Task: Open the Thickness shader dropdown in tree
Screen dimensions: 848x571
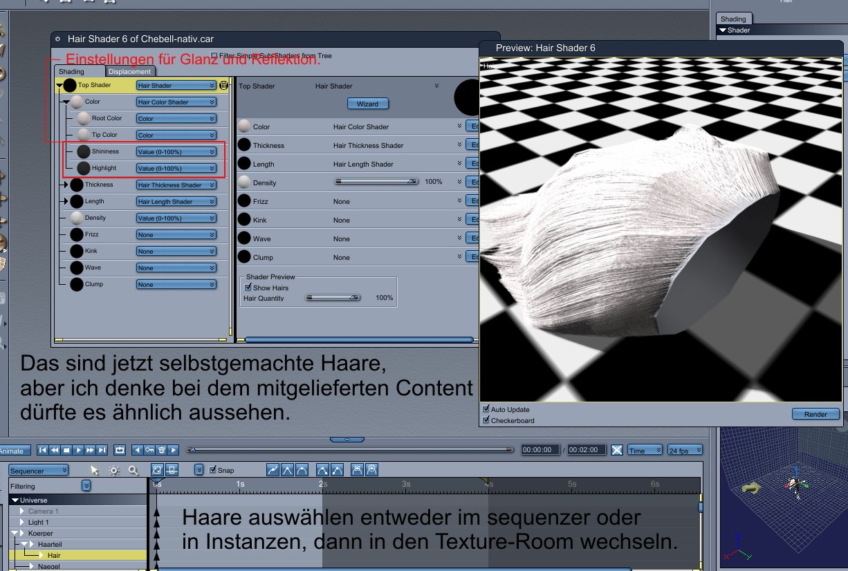Action: click(x=176, y=185)
